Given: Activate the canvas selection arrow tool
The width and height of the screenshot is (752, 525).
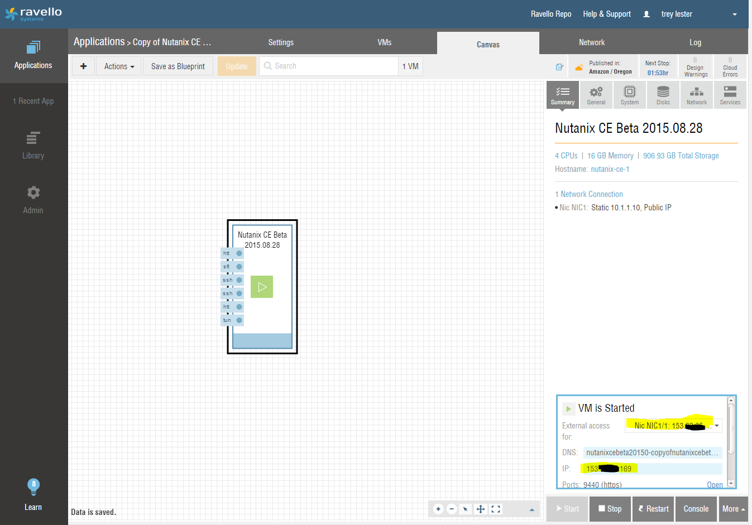Looking at the screenshot, I should tap(466, 509).
